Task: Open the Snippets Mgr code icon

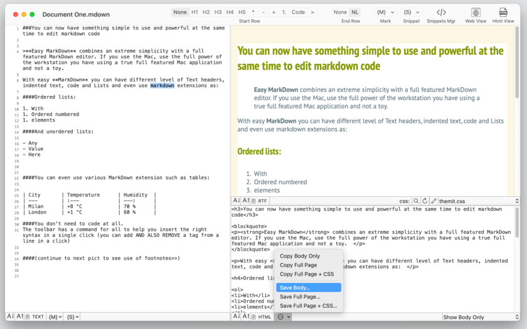Action: click(441, 13)
